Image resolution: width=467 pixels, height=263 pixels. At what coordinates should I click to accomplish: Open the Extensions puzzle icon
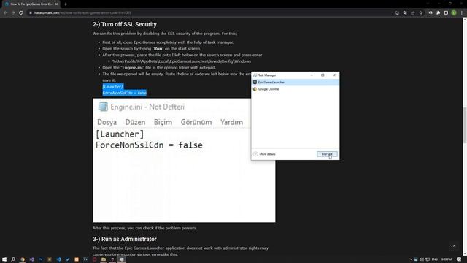[x=438, y=13]
